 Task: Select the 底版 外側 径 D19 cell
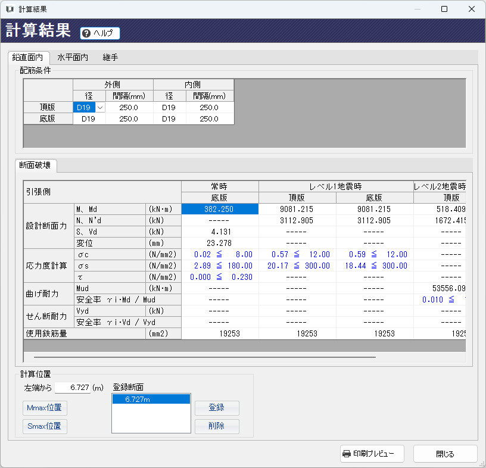89,118
